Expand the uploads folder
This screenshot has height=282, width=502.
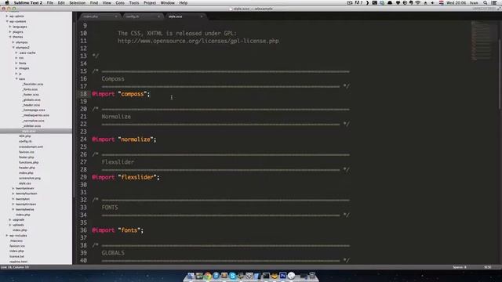(10, 225)
